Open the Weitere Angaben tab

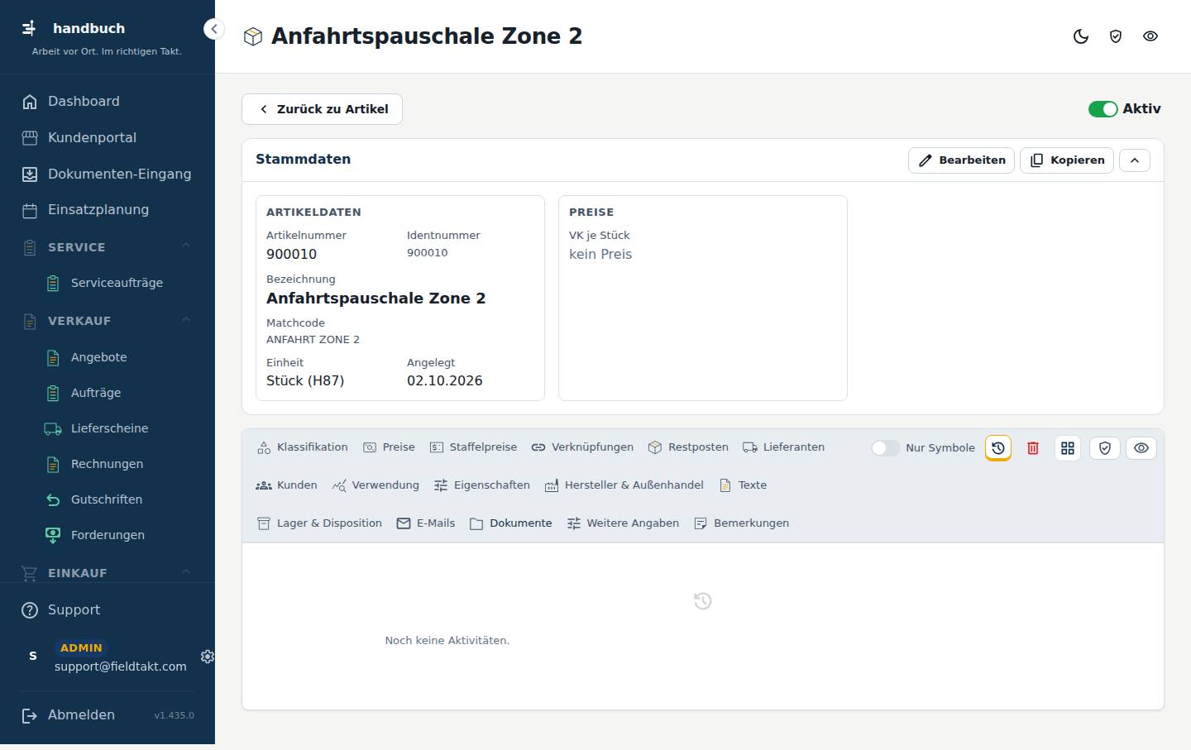click(623, 523)
